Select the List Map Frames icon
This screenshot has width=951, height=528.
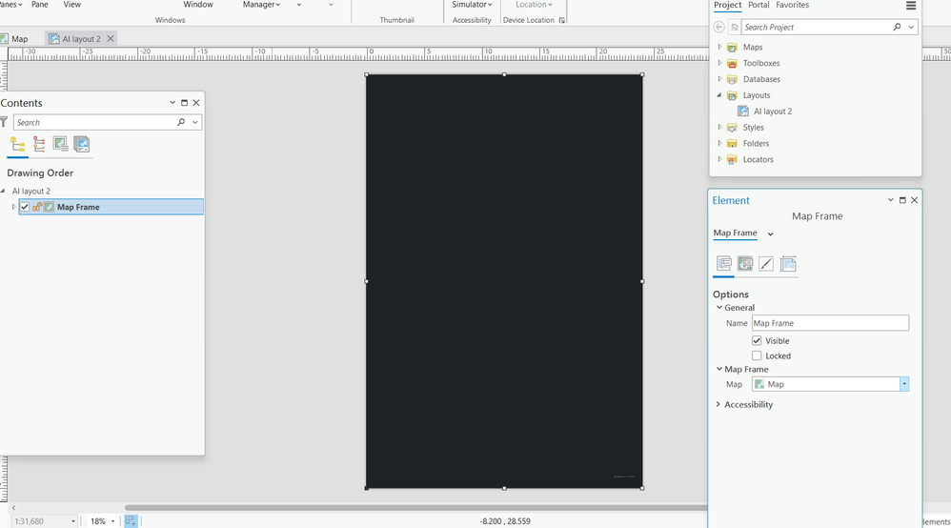[x=61, y=145]
